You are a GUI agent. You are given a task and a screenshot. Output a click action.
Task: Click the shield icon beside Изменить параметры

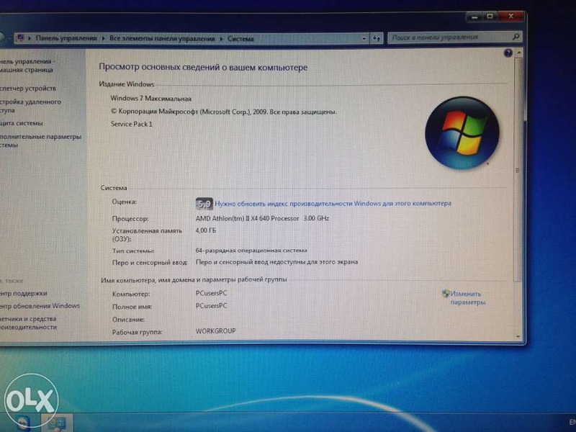[446, 294]
